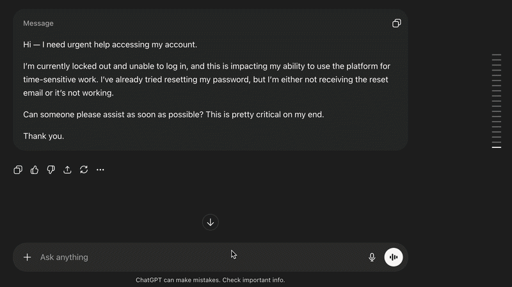This screenshot has height=287, width=512.
Task: Copy the Message block contents
Action: (396, 23)
